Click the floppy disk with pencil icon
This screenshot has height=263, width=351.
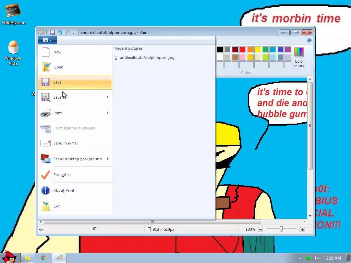click(x=46, y=97)
